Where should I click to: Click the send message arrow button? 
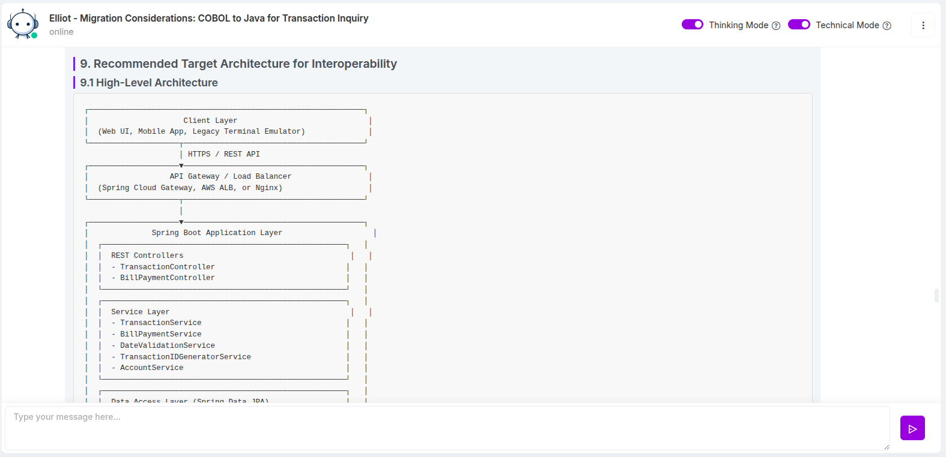(x=912, y=428)
